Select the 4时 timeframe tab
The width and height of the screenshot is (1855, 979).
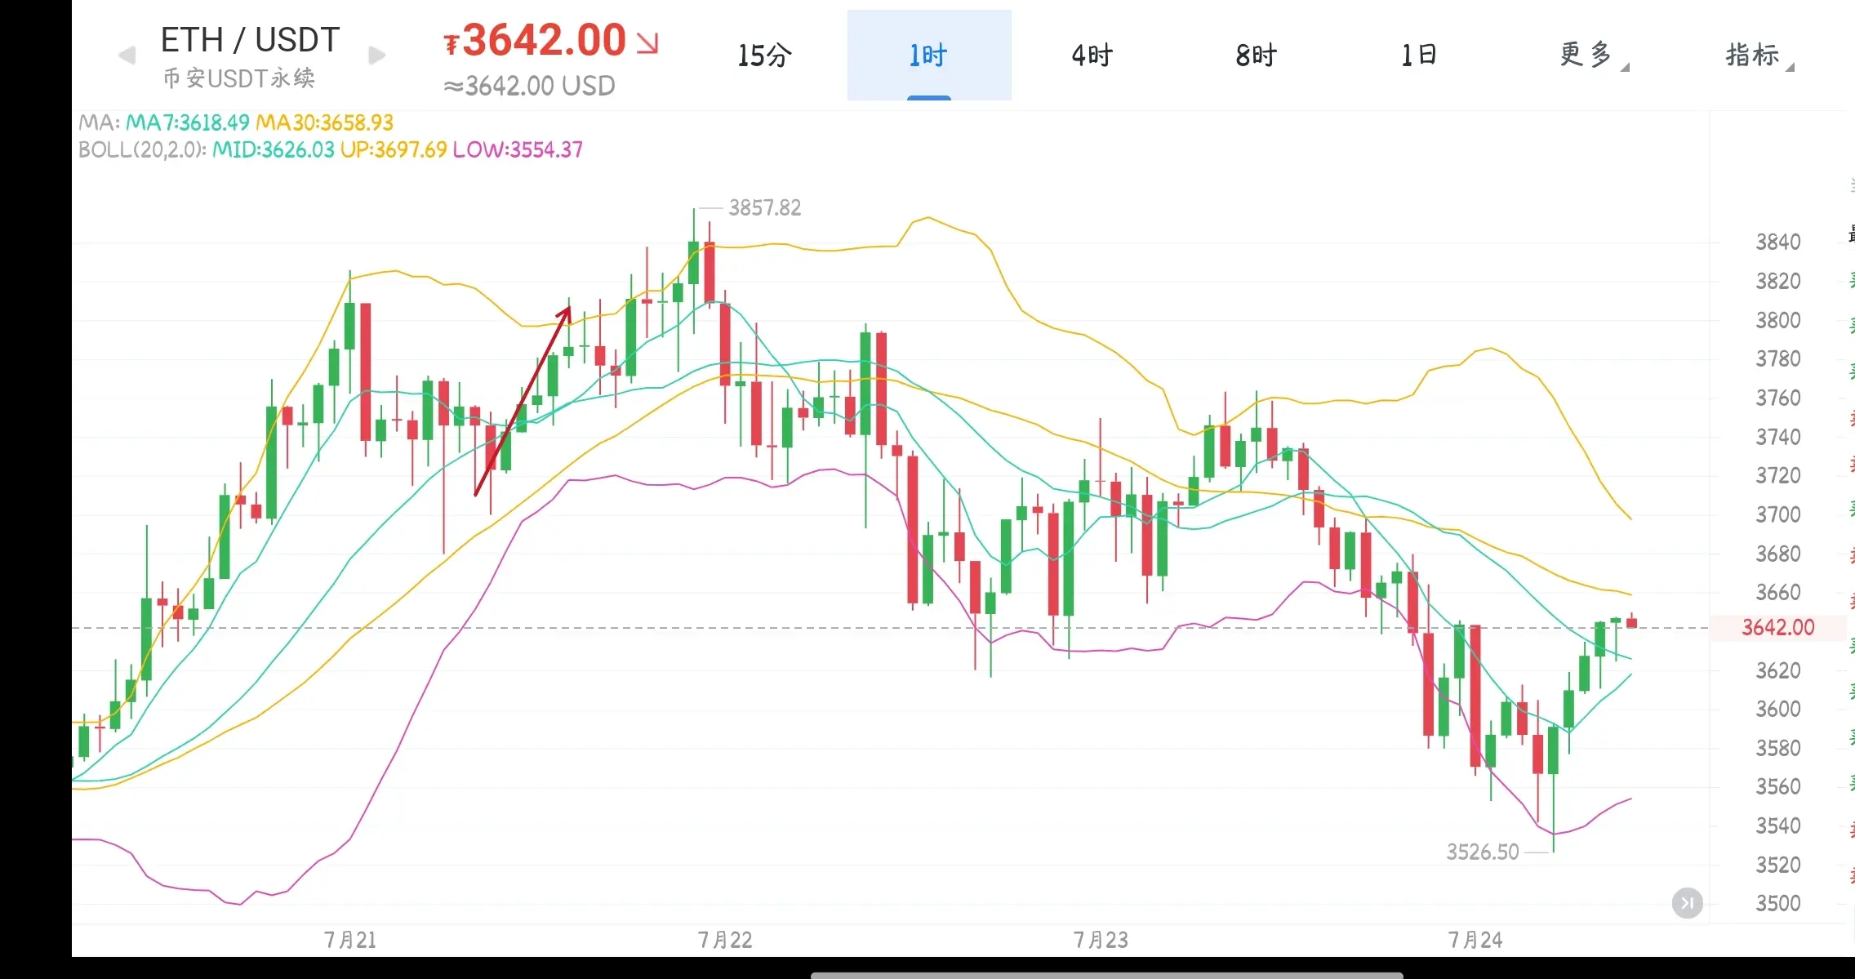click(x=1092, y=56)
